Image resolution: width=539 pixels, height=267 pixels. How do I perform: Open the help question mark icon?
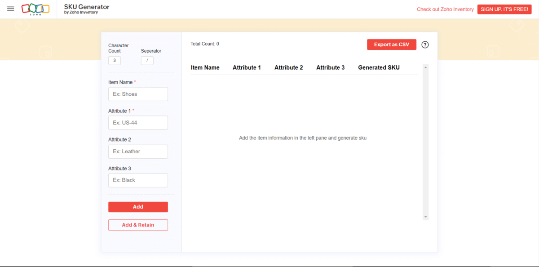click(x=425, y=45)
